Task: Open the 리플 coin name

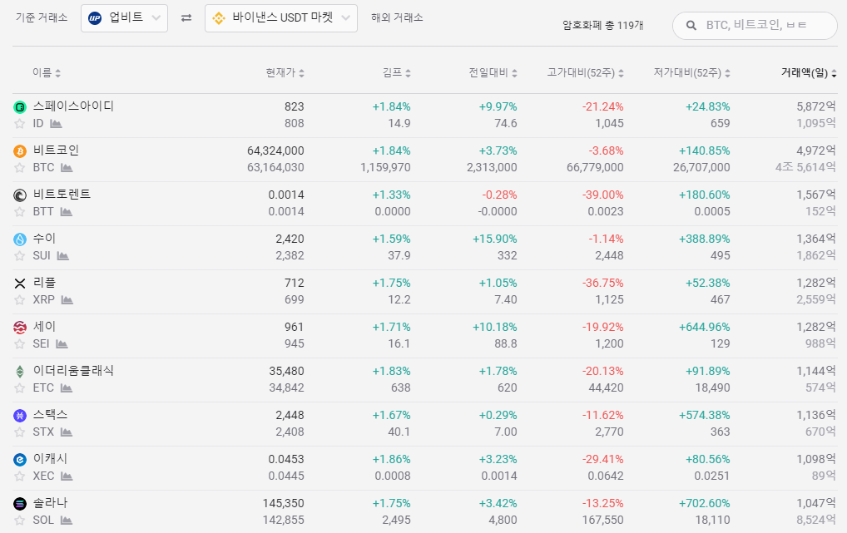Action: (44, 283)
